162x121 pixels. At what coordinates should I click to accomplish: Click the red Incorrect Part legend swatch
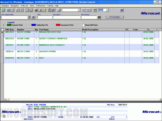coord(58,25)
